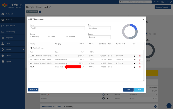This screenshot has height=109, width=173.
Task: Click the Support book icon
Action: coord(3,62)
